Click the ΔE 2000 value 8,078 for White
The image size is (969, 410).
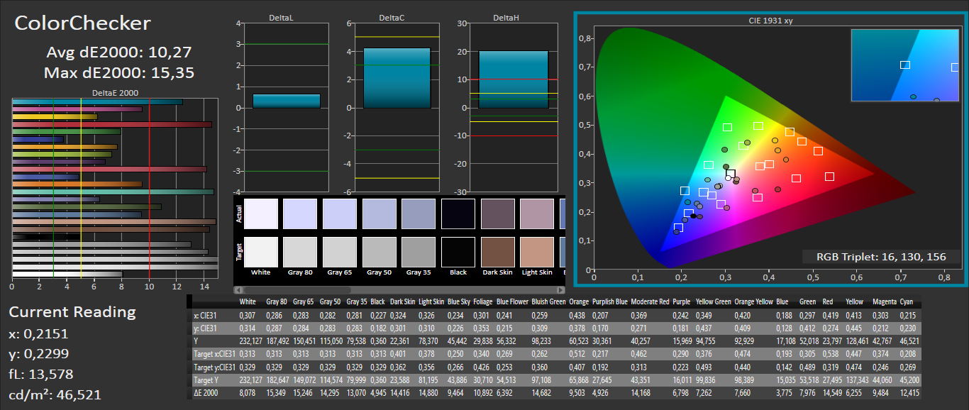click(x=248, y=392)
